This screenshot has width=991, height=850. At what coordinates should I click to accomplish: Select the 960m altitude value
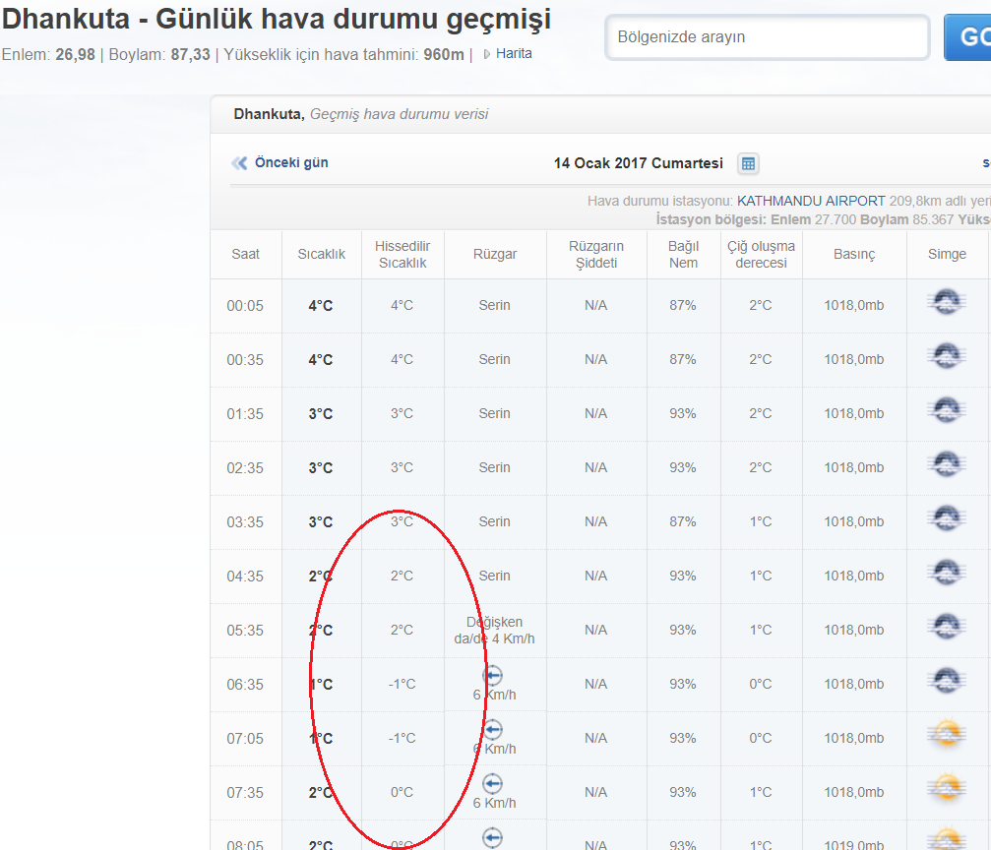(x=444, y=54)
